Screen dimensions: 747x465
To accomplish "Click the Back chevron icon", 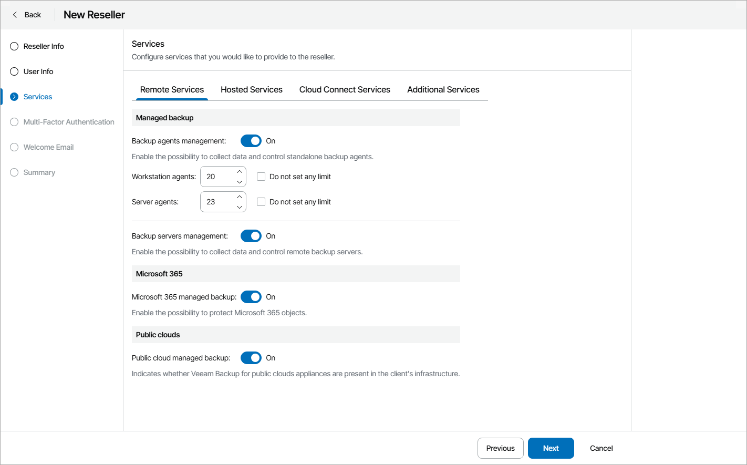I will coord(15,15).
